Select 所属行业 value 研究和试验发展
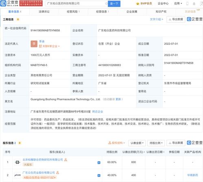Image resolution: width=203 pixels, height=182 pixels. (40, 83)
